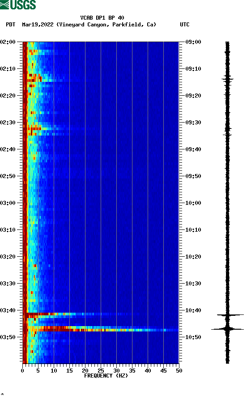
Task: Click the 10:10 UTC time label
Action: [193, 230]
